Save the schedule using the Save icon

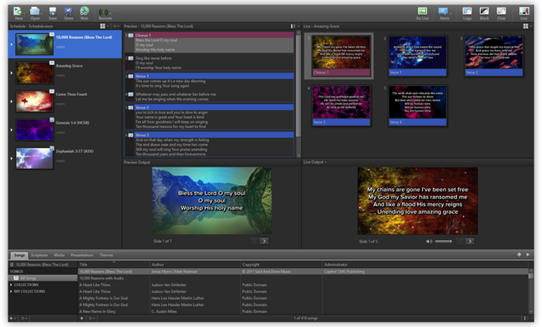52,12
